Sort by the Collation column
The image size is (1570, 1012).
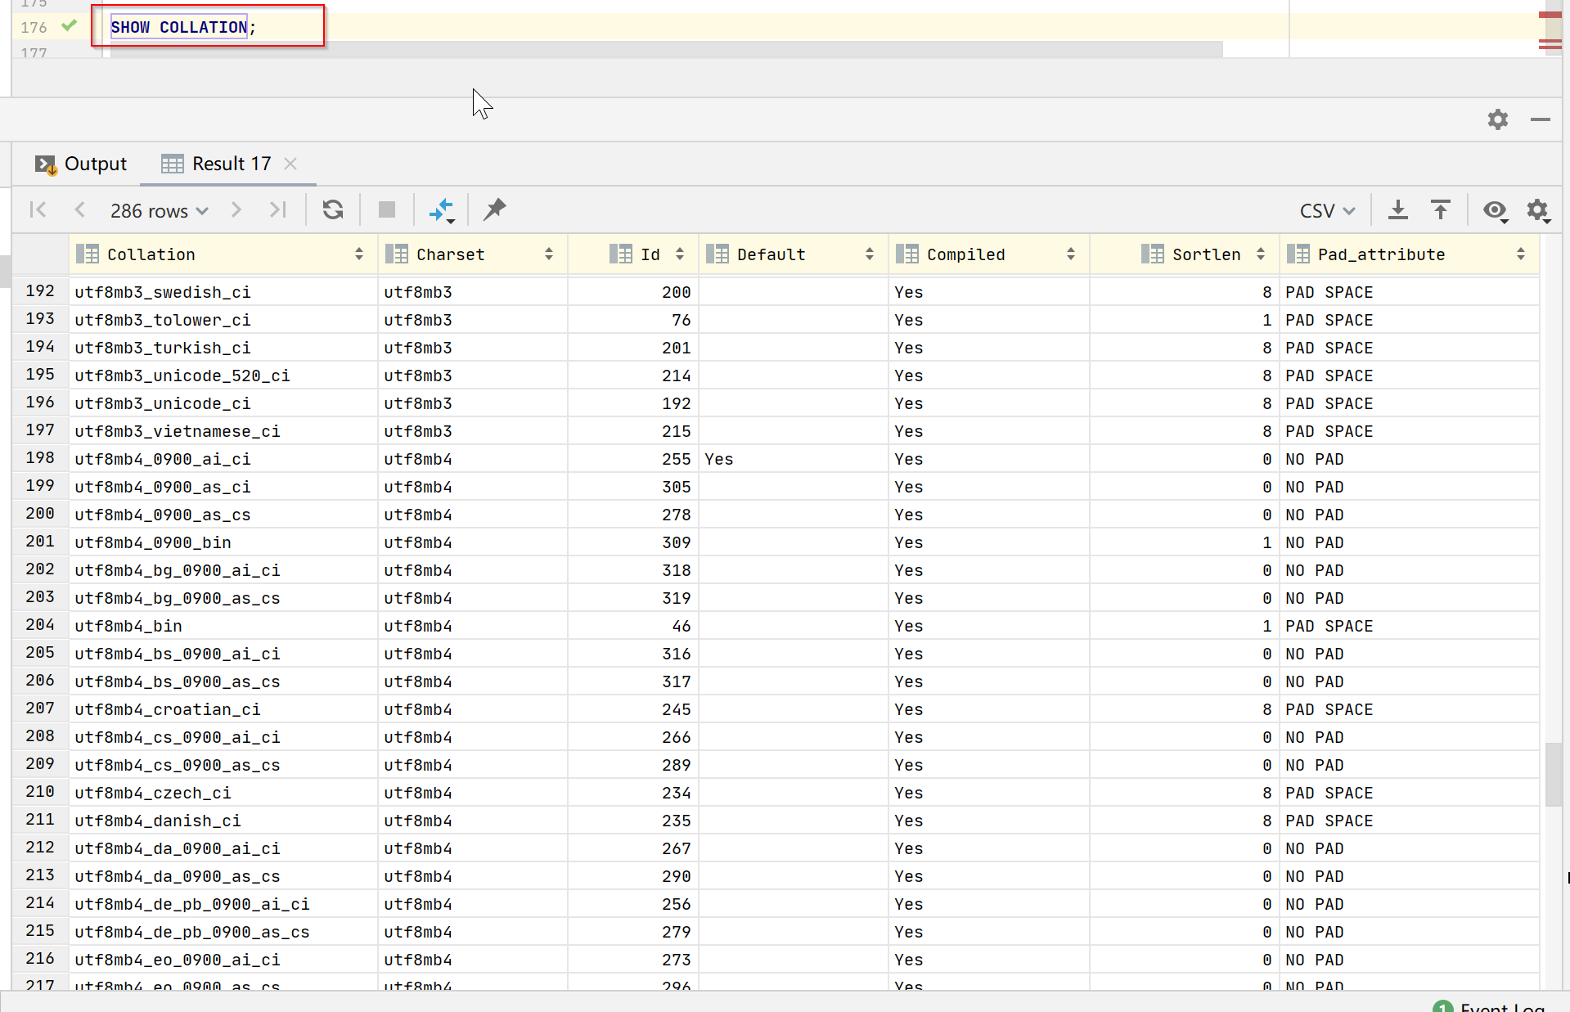point(223,254)
